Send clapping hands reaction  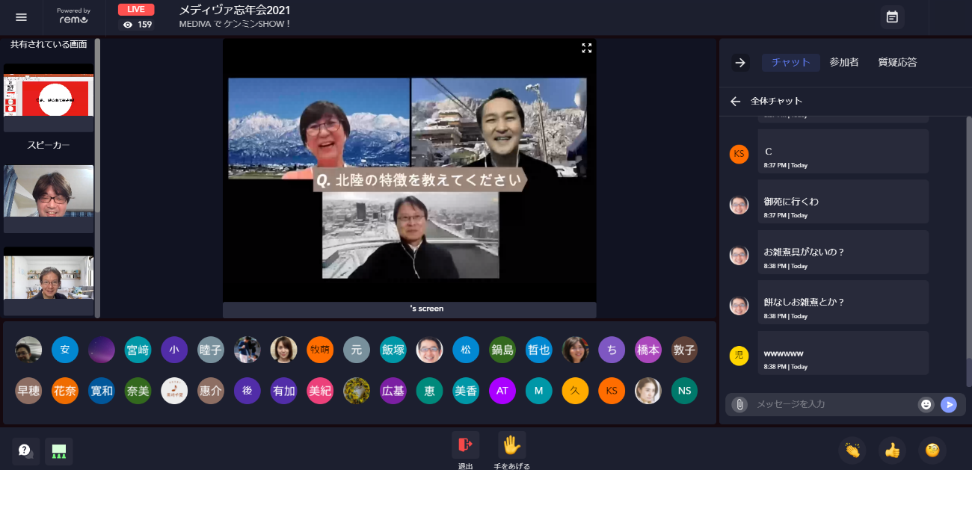[x=852, y=451]
